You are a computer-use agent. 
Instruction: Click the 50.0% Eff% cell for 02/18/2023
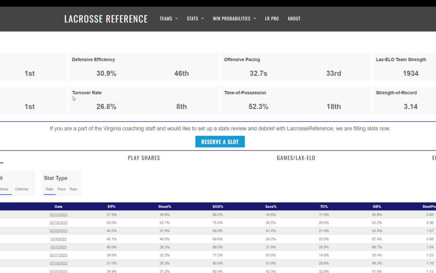click(111, 223)
